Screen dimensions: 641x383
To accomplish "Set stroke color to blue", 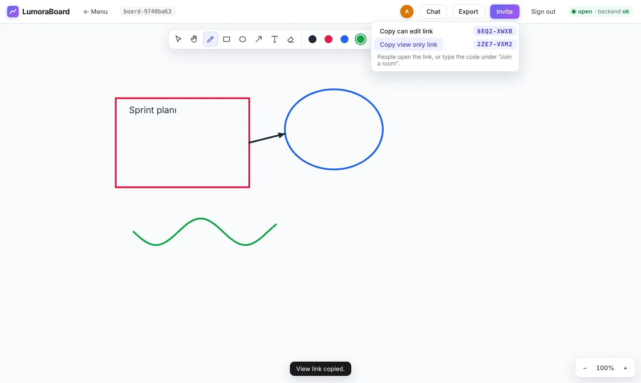I will 345,39.
